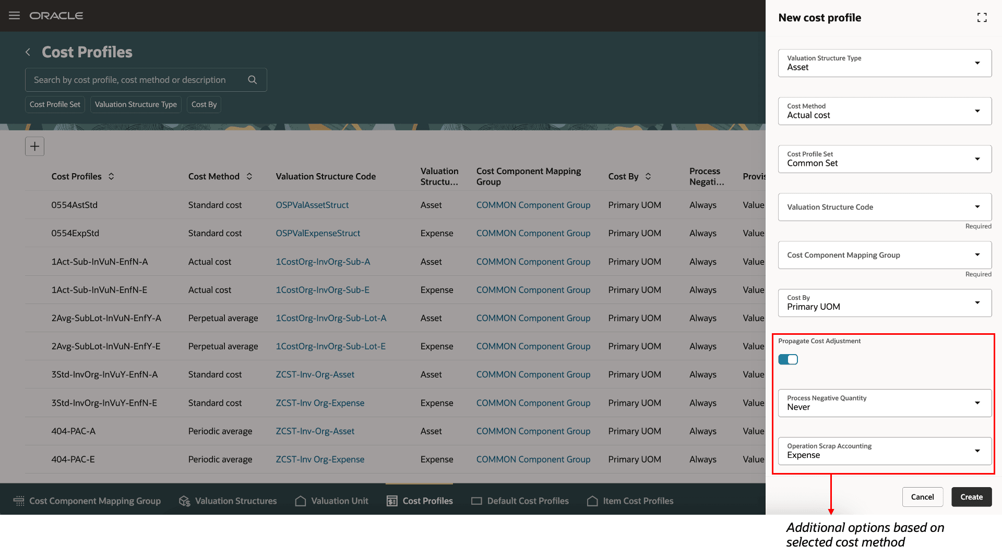Click the Valuation Structure Code column header
This screenshot has width=1002, height=558.
[x=326, y=176]
